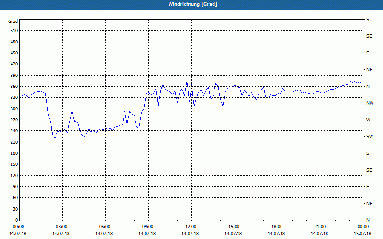Select the 18:00 time label
This screenshot has height=239, width=383.
[277, 227]
